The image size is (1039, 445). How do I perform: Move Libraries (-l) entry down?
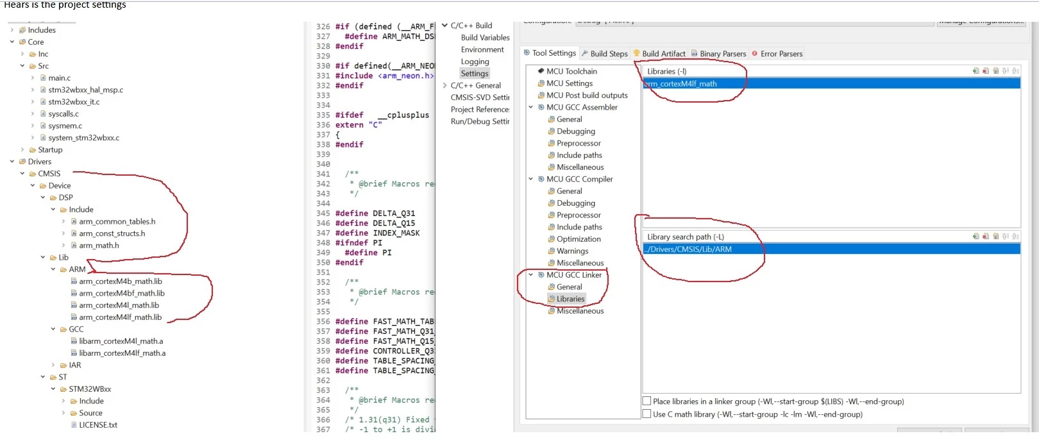1015,71
